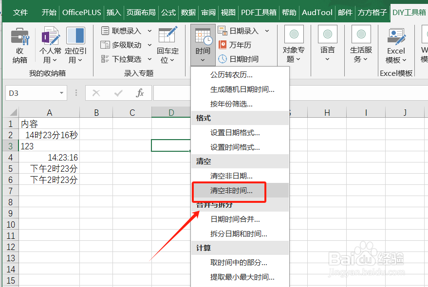Select column H header
428x287 pixels.
click(327, 112)
